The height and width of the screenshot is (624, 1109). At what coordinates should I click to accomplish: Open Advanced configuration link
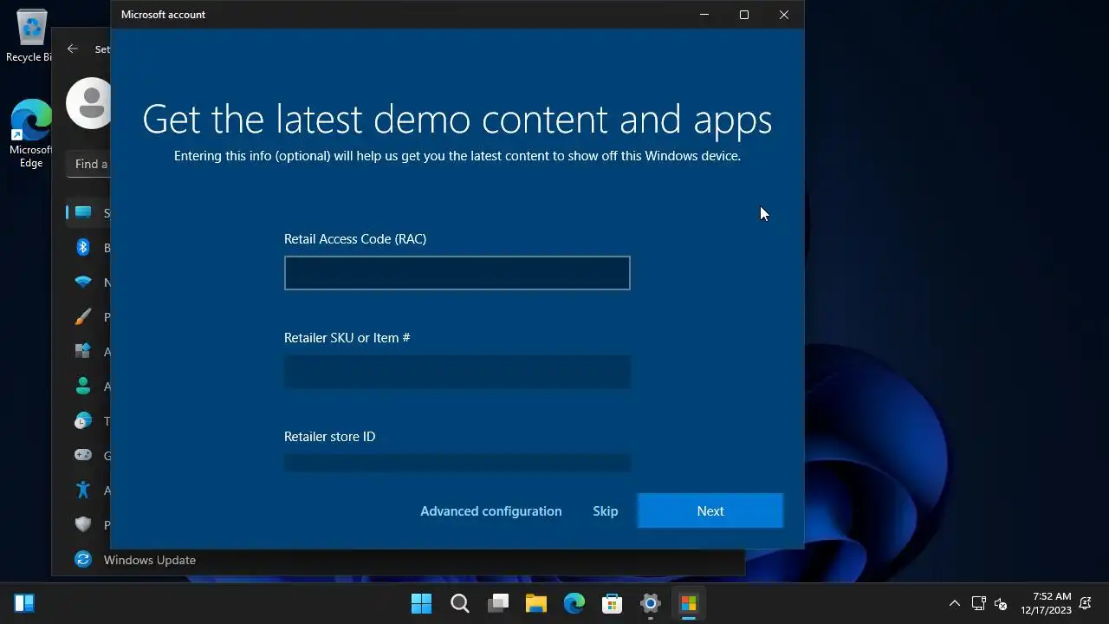tap(490, 511)
